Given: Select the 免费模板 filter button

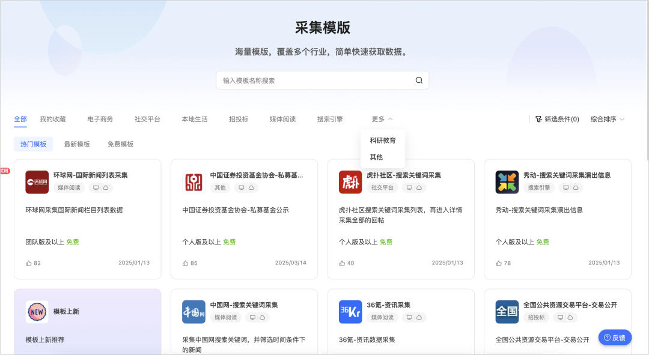Looking at the screenshot, I should coord(120,144).
